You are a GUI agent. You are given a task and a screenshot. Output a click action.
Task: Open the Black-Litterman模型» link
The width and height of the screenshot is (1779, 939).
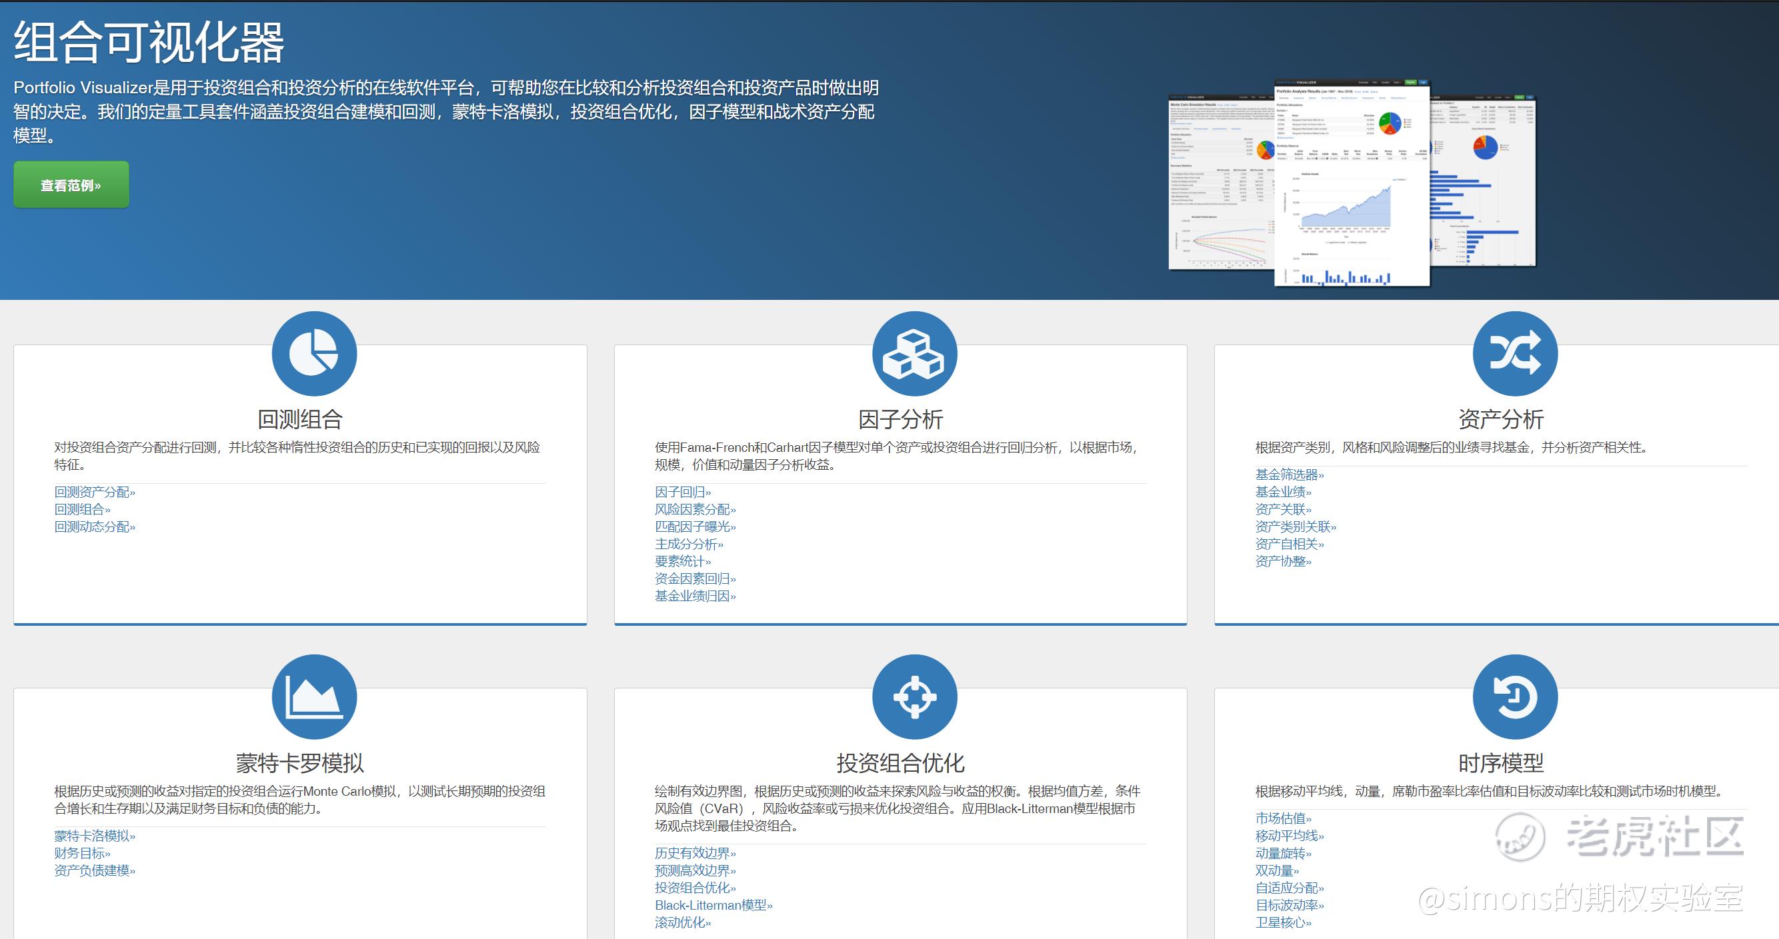coord(714,905)
